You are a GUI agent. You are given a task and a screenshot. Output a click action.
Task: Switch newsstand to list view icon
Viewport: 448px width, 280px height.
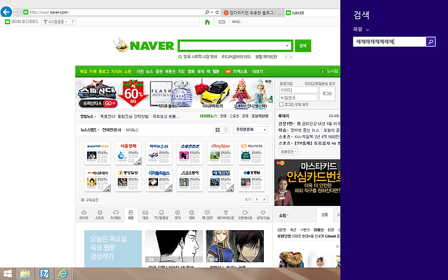pos(226,130)
